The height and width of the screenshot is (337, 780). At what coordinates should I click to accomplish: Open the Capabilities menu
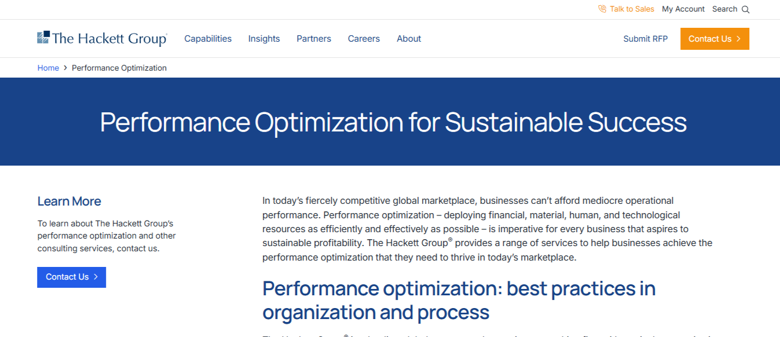208,39
